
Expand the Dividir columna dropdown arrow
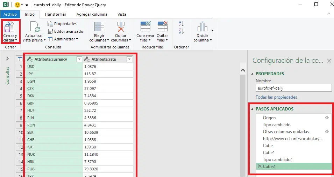click(211, 40)
